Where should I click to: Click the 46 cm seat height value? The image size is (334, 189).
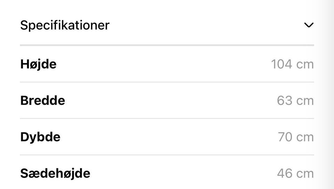[x=295, y=173]
